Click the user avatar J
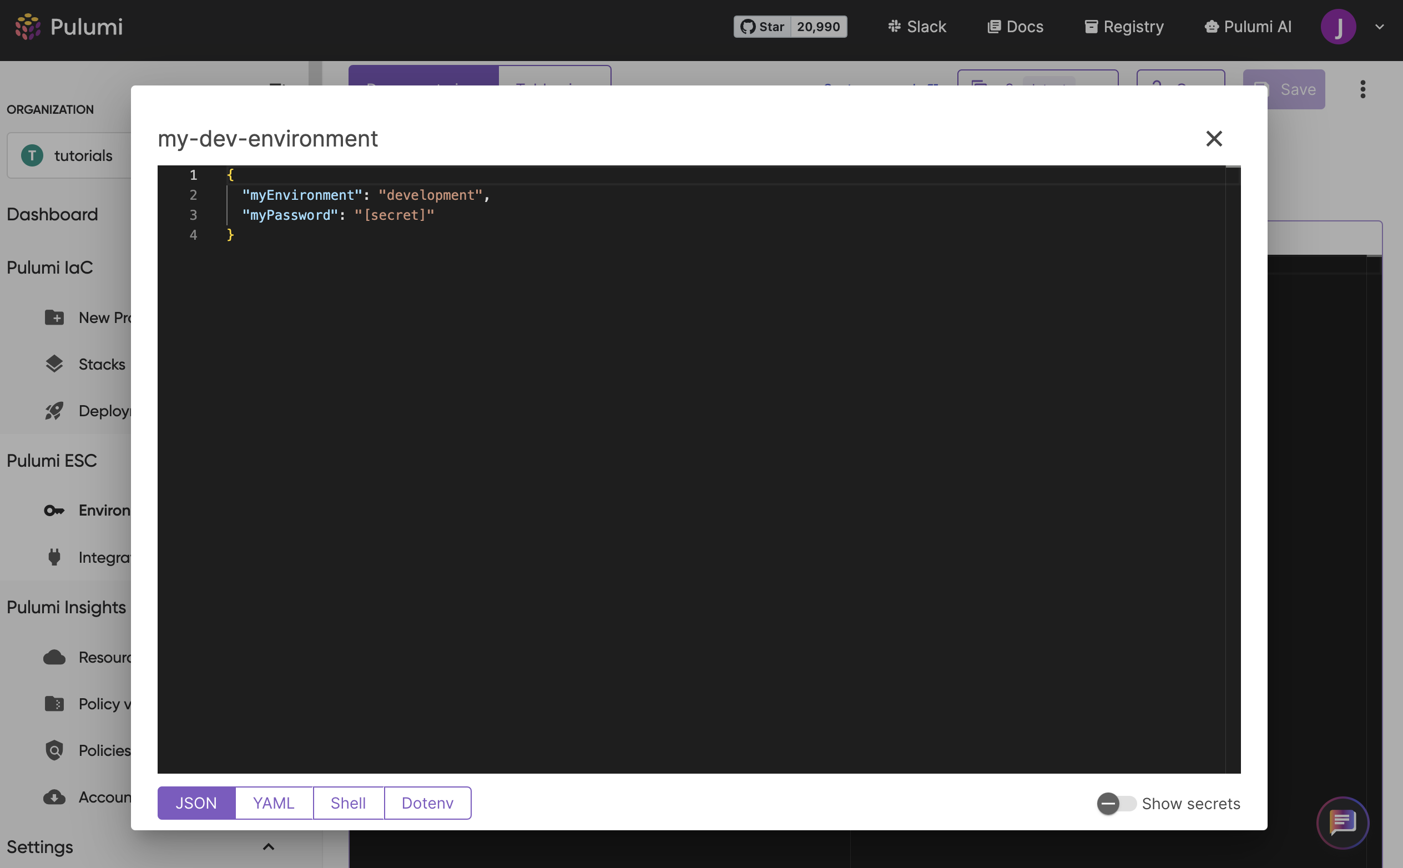The height and width of the screenshot is (868, 1403). 1338,27
